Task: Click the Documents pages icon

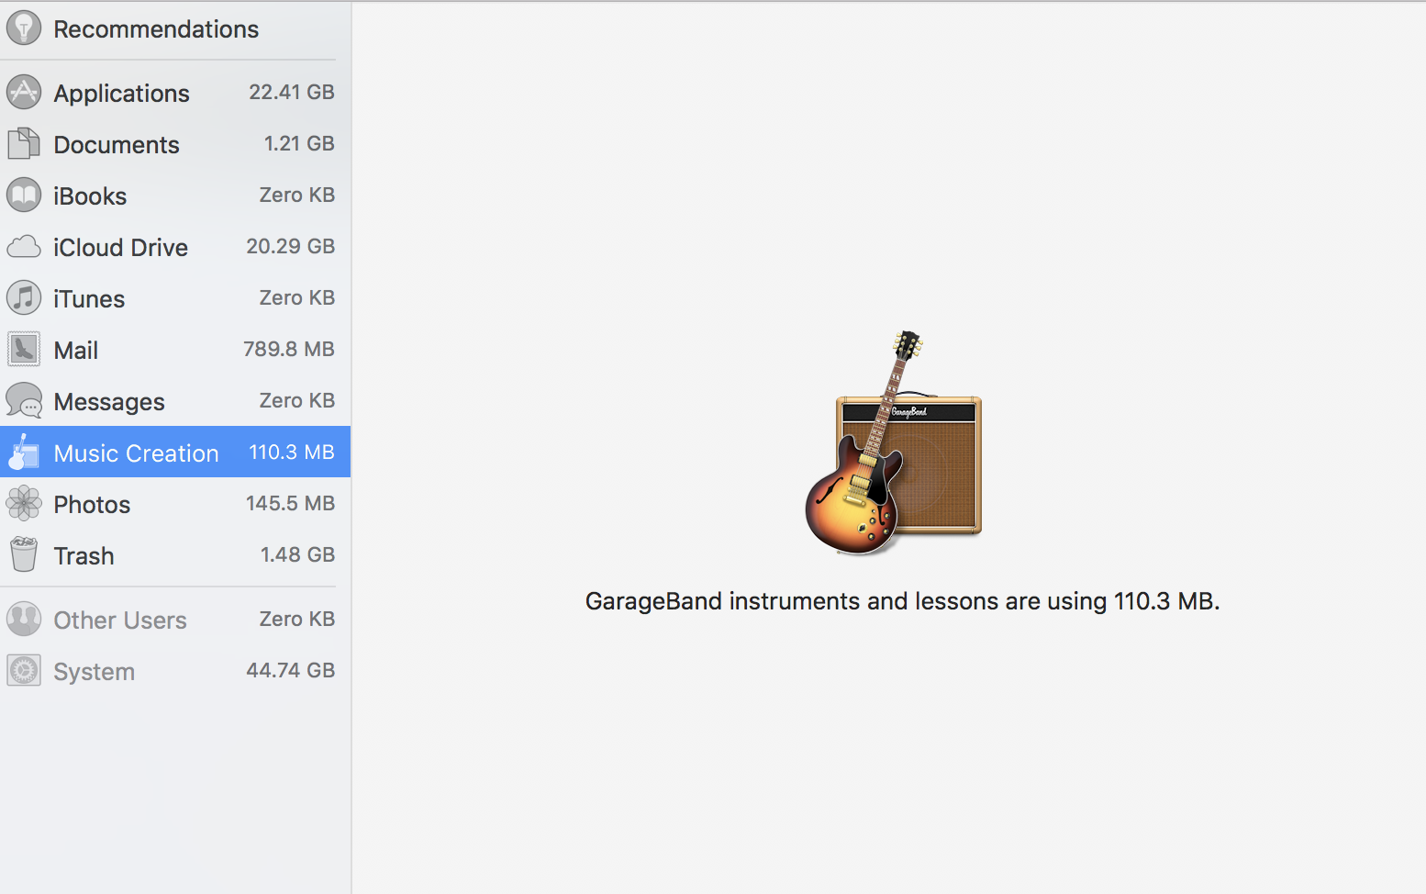Action: pos(24,143)
